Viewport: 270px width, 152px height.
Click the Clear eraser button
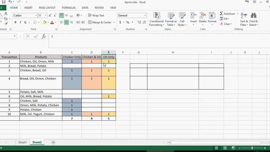(226, 24)
